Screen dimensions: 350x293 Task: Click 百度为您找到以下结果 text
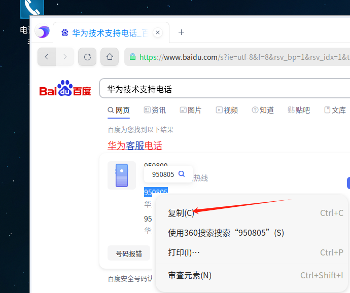[141, 130]
